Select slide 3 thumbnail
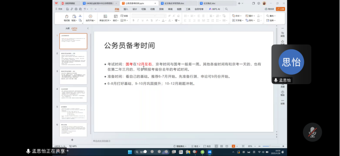340x156 pixels. (x=73, y=77)
